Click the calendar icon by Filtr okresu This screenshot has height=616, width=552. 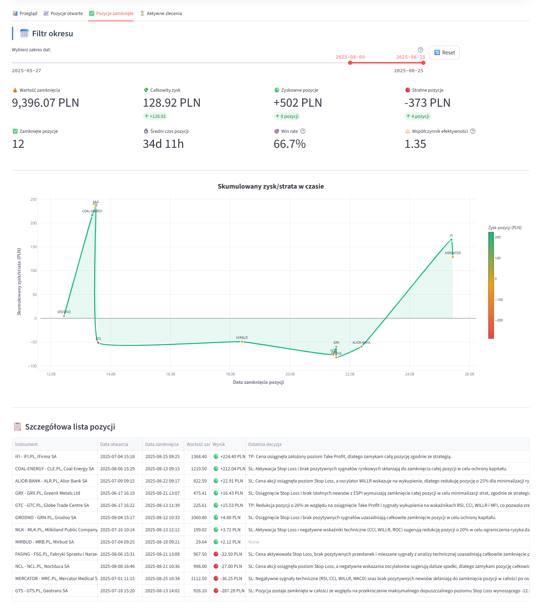(24, 33)
